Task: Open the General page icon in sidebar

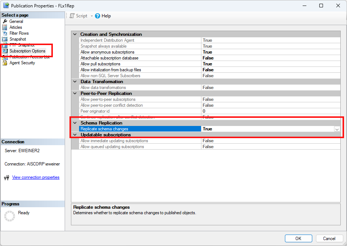Action: tap(6, 21)
